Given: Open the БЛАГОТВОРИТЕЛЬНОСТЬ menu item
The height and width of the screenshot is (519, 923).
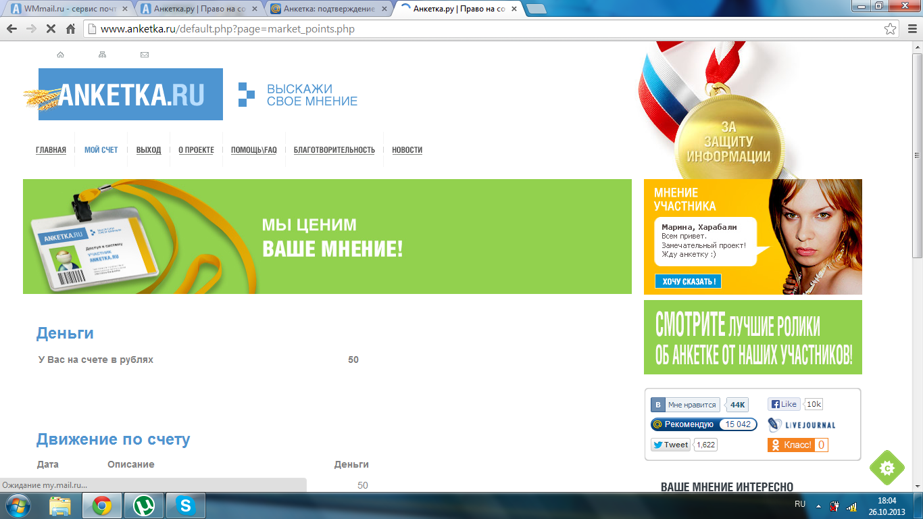Looking at the screenshot, I should (334, 150).
